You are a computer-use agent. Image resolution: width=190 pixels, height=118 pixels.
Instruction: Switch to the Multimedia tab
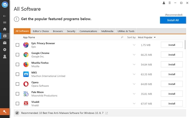tap(107, 31)
